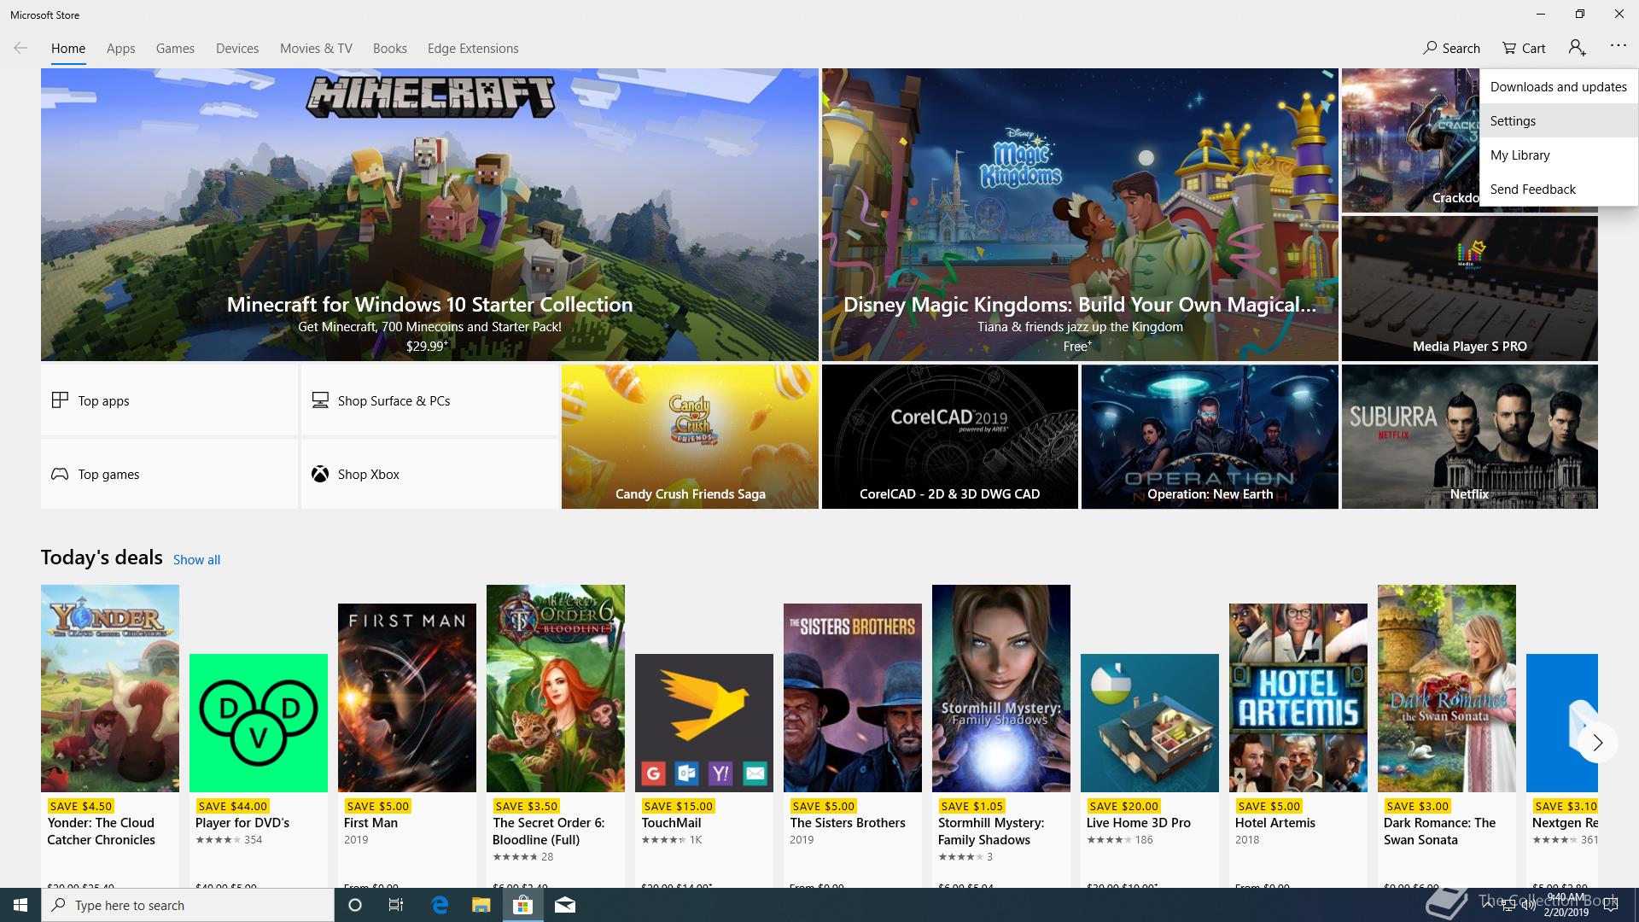Open the Movies & TV tab
Viewport: 1639px width, 922px height.
click(316, 49)
